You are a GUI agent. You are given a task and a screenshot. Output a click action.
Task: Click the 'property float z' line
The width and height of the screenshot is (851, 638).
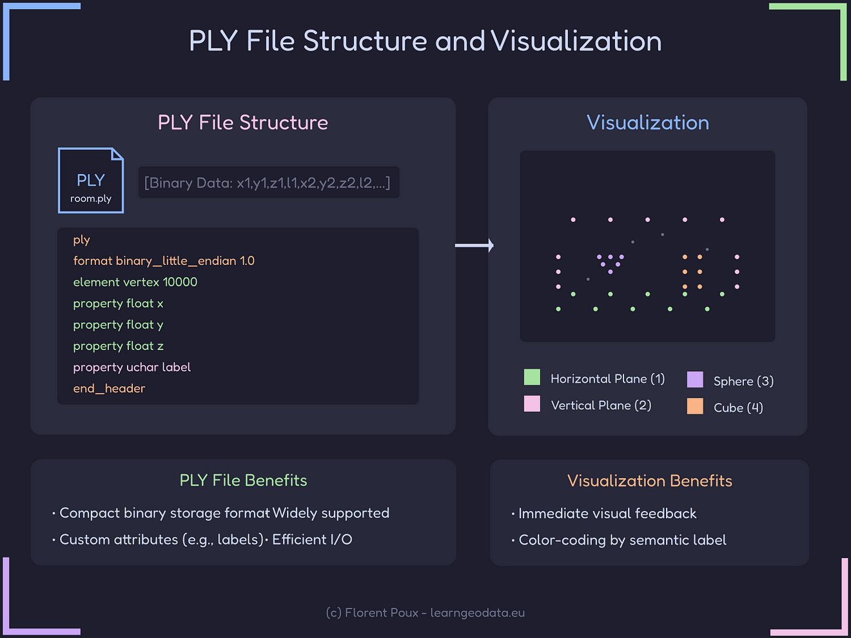point(118,346)
